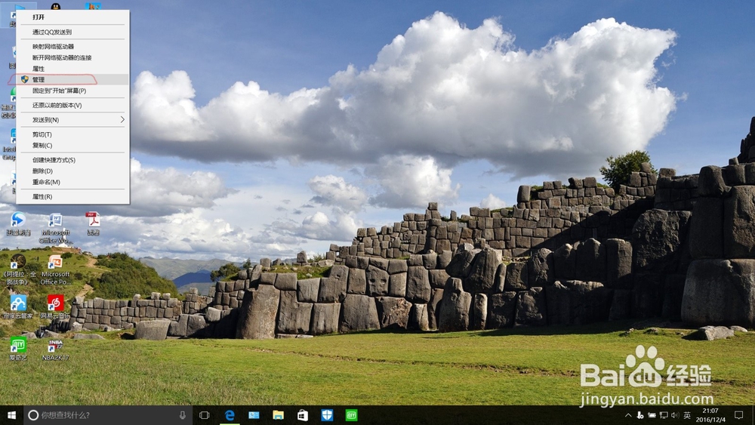Image resolution: width=755 pixels, height=425 pixels.
Task: Select the 网易云音乐 desktop shortcut
Action: (55, 306)
